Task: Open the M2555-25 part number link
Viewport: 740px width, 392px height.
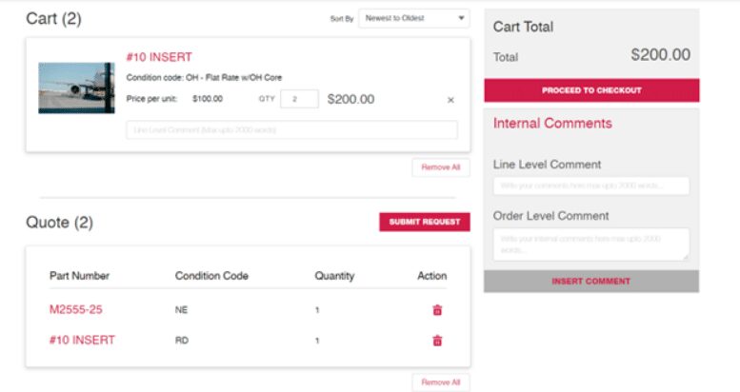Action: [75, 309]
